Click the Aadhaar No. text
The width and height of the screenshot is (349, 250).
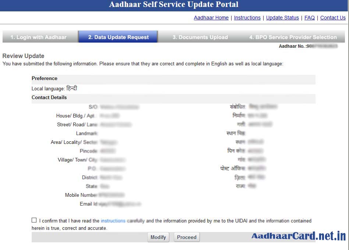(292, 46)
